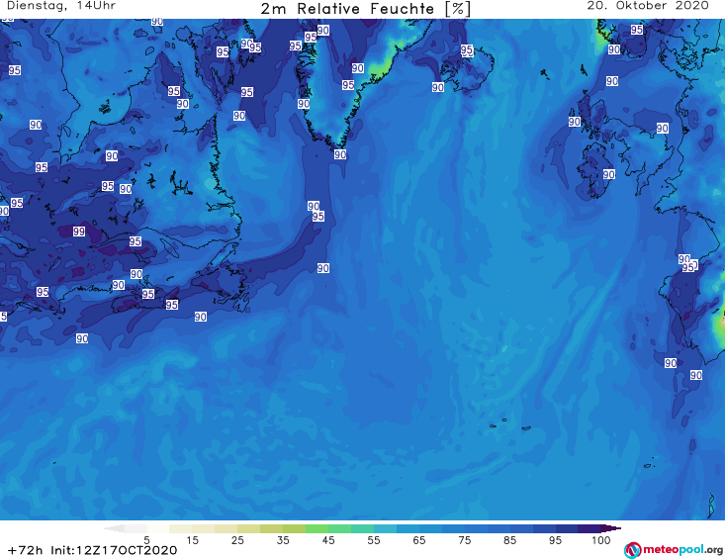Click the colorbar value label '45'
The width and height of the screenshot is (725, 560).
click(327, 540)
